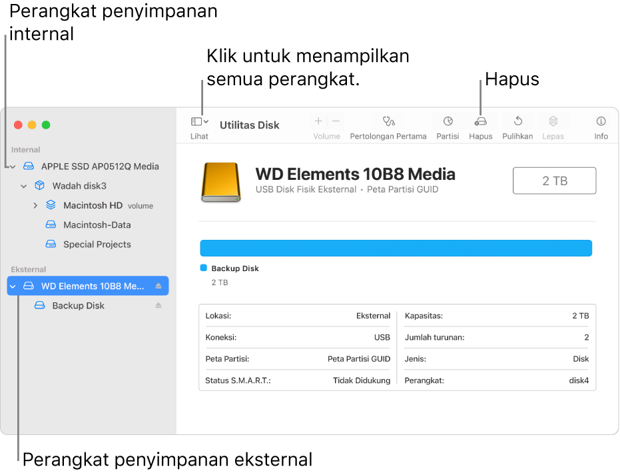The width and height of the screenshot is (620, 473).
Task: Click the Partisi toolbar label
Action: click(x=448, y=137)
